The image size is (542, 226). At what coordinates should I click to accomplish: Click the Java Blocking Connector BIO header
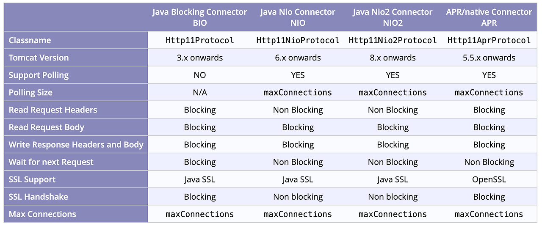tap(200, 17)
